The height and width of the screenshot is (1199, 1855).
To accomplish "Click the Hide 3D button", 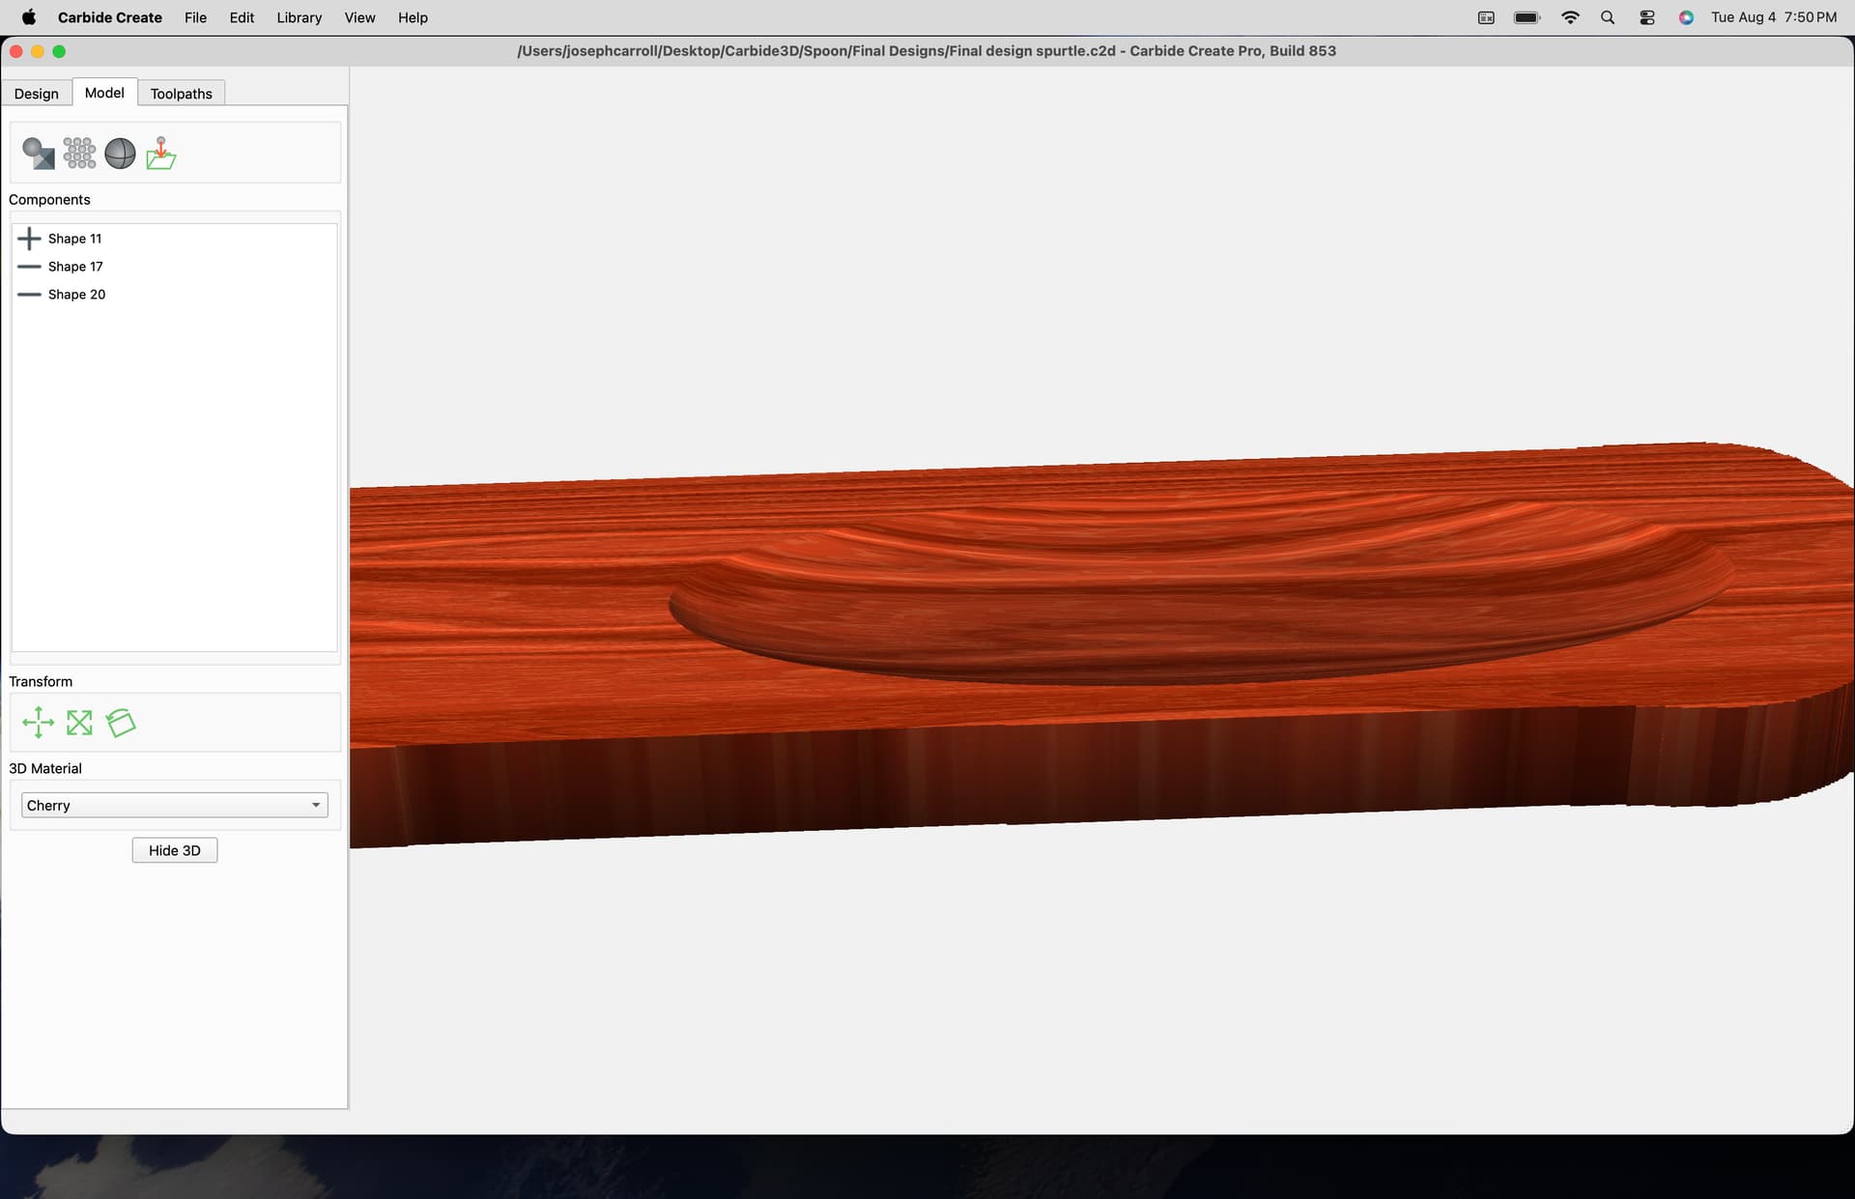I will (175, 850).
